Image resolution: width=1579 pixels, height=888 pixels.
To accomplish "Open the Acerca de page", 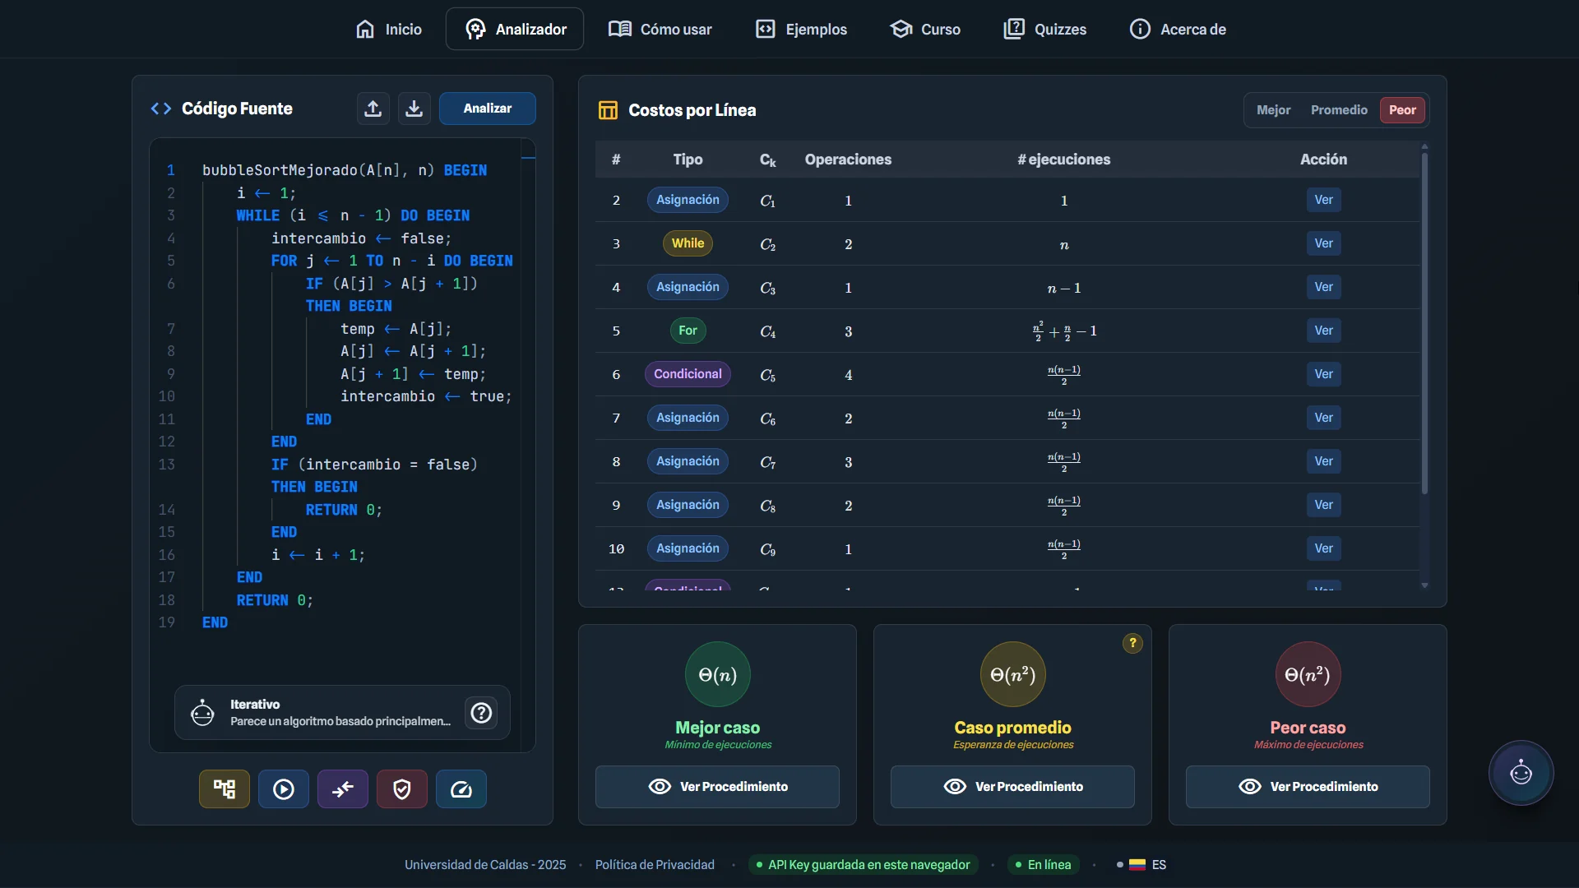I will pos(1178,30).
